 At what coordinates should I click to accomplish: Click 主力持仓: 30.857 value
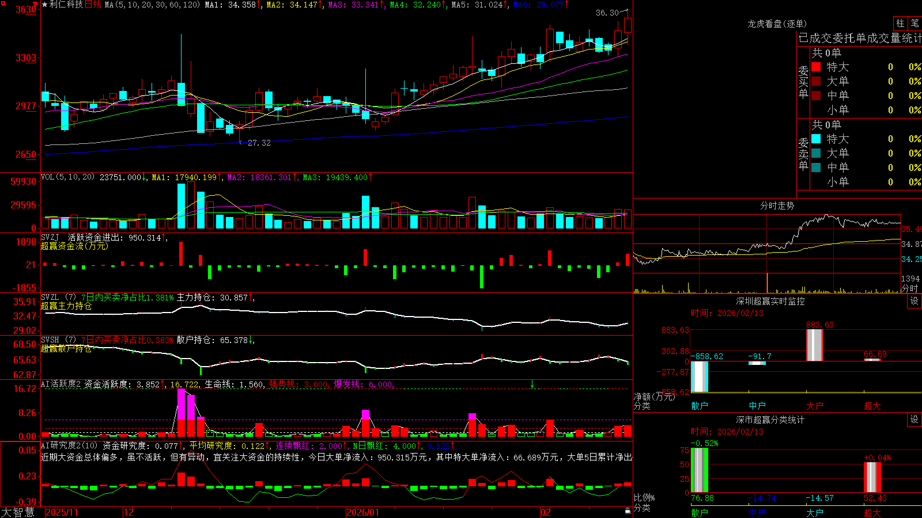coord(214,297)
